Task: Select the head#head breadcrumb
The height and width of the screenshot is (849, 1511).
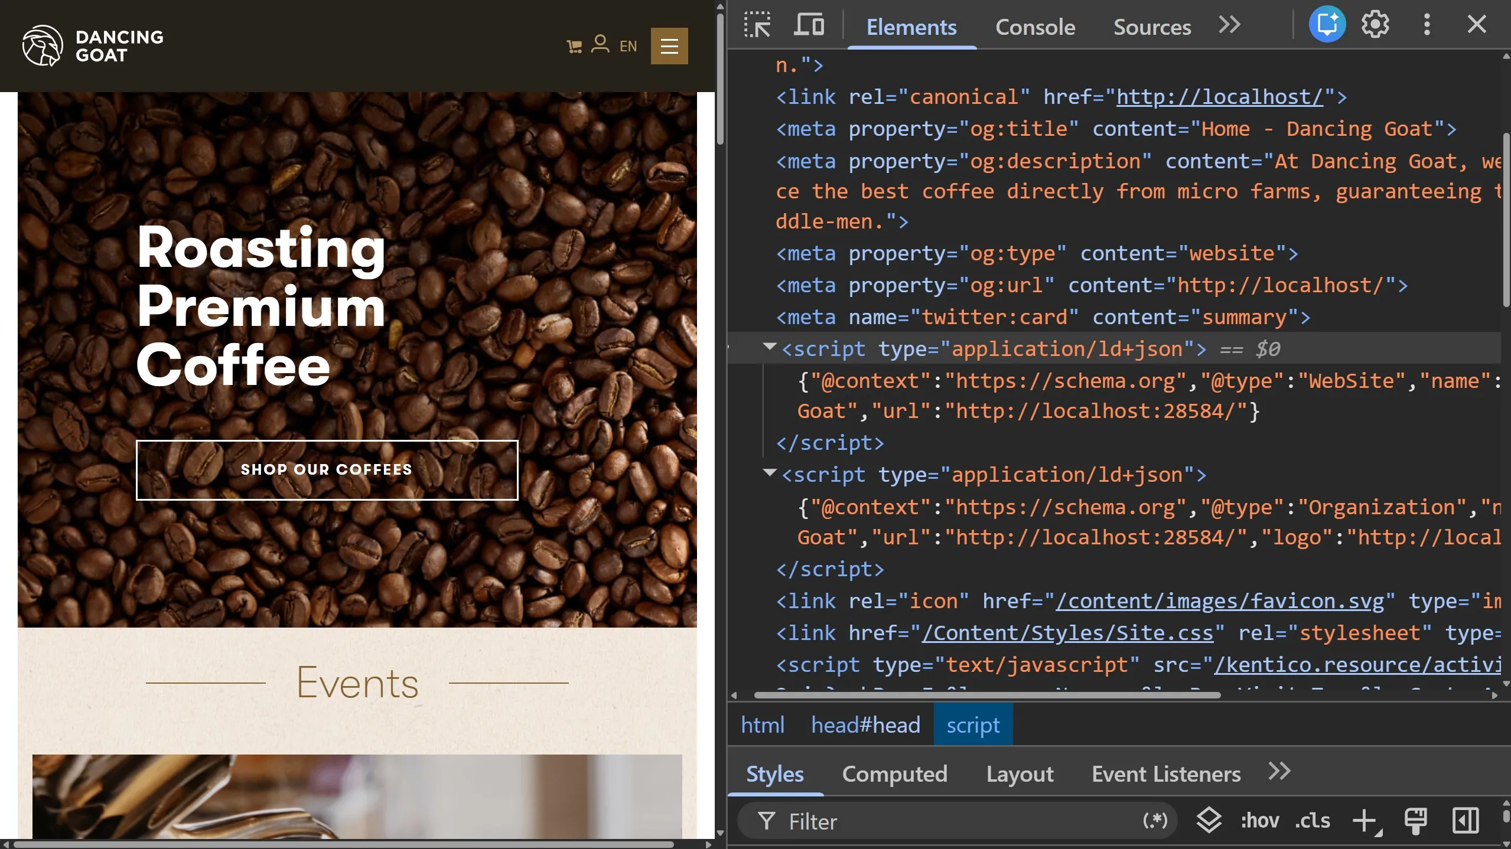Action: pyautogui.click(x=865, y=725)
